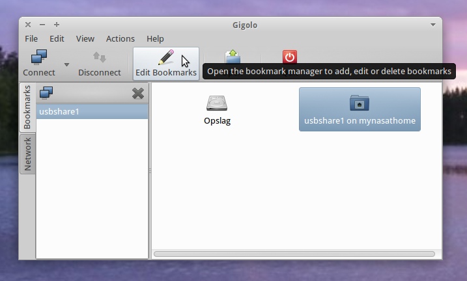The height and width of the screenshot is (281, 467).
Task: Select the usbshare1 bookmark
Action: pos(92,111)
